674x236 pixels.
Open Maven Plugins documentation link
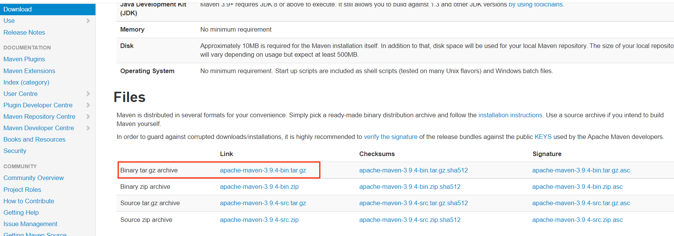pyautogui.click(x=24, y=59)
